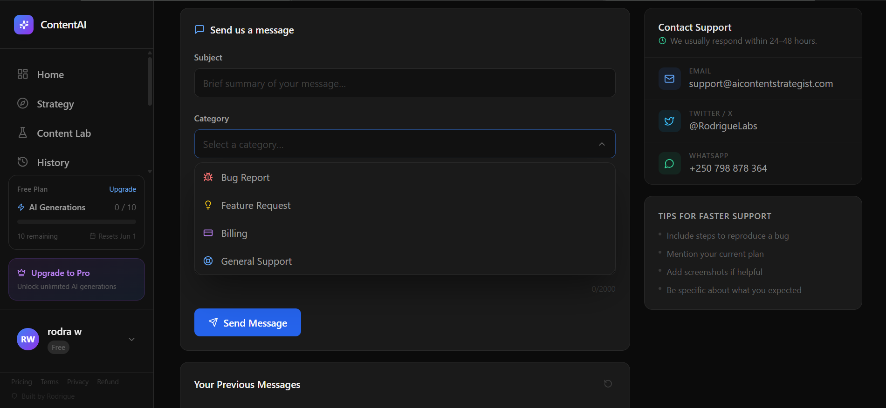Click the "10 remaining" text

pos(37,236)
